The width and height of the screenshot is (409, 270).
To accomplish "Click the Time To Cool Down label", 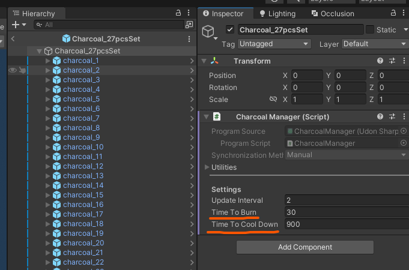I will [244, 224].
